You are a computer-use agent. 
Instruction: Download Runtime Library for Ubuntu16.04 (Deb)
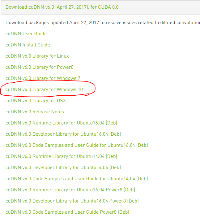pyautogui.click(x=61, y=123)
